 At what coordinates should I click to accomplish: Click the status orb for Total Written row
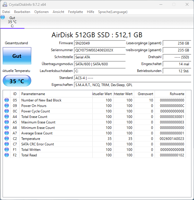coord(7,150)
